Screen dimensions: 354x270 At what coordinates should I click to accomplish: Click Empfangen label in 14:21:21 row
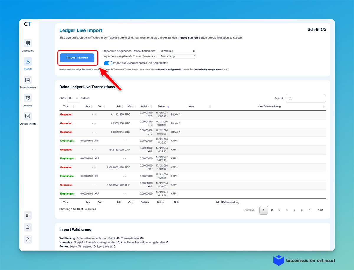pyautogui.click(x=67, y=176)
